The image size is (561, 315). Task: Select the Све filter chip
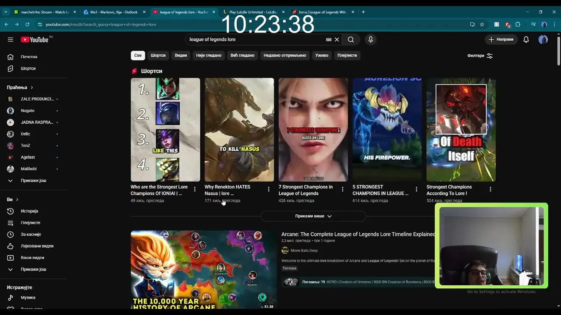click(x=138, y=55)
